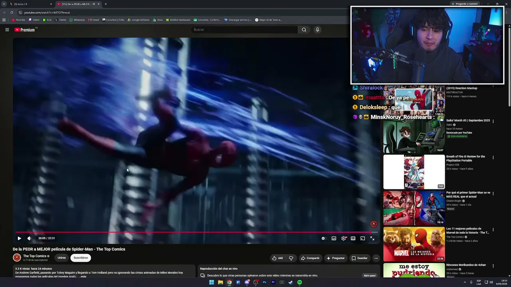Click the Unirse membership button

[x=61, y=258]
